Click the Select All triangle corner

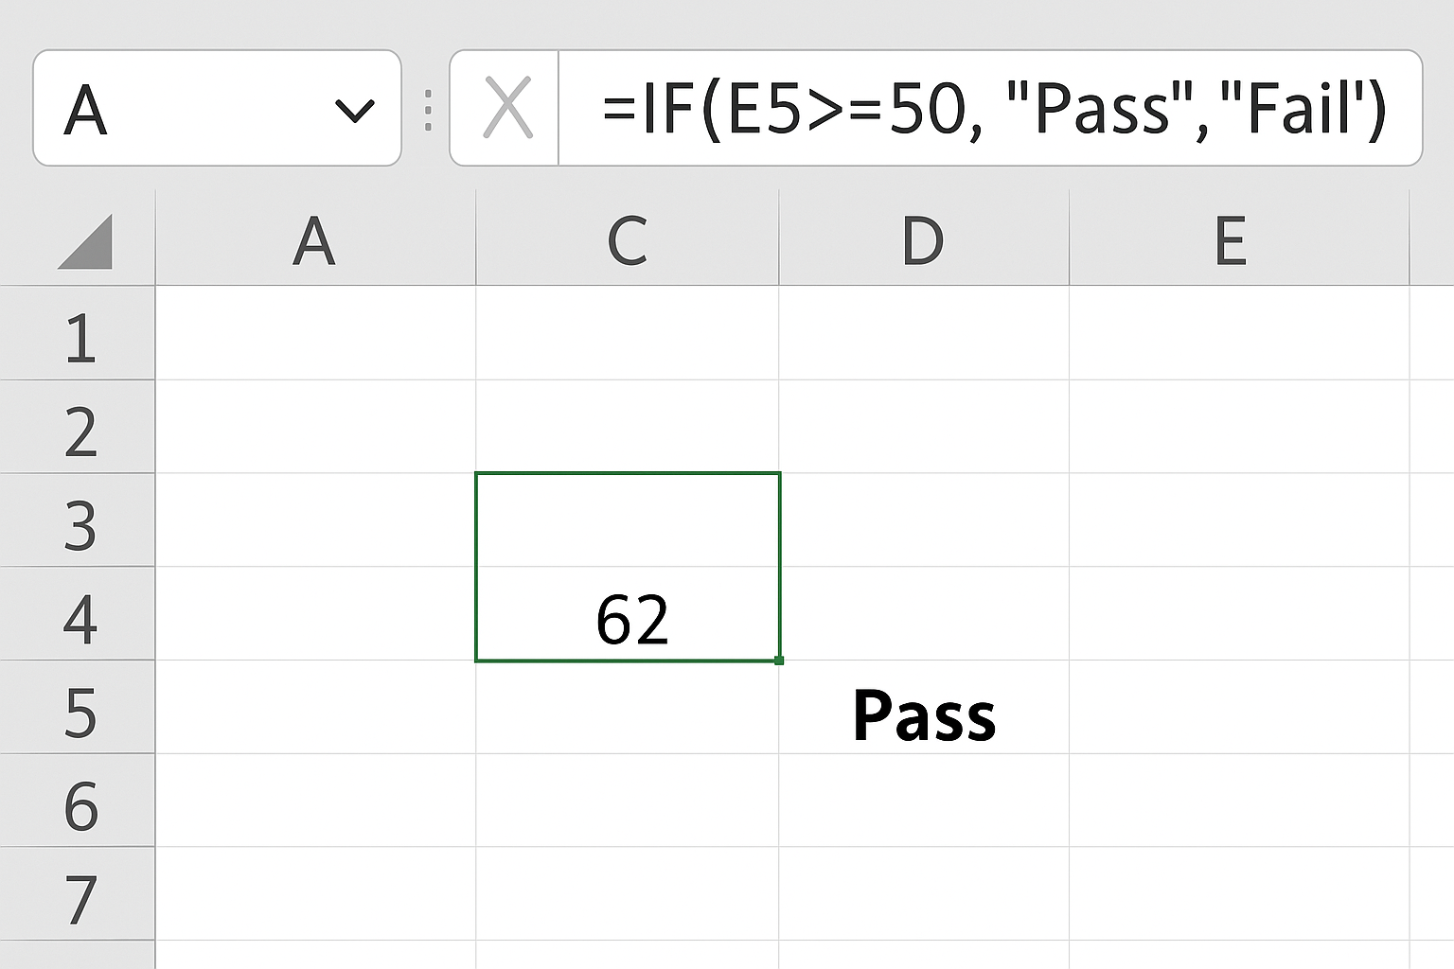pyautogui.click(x=78, y=239)
